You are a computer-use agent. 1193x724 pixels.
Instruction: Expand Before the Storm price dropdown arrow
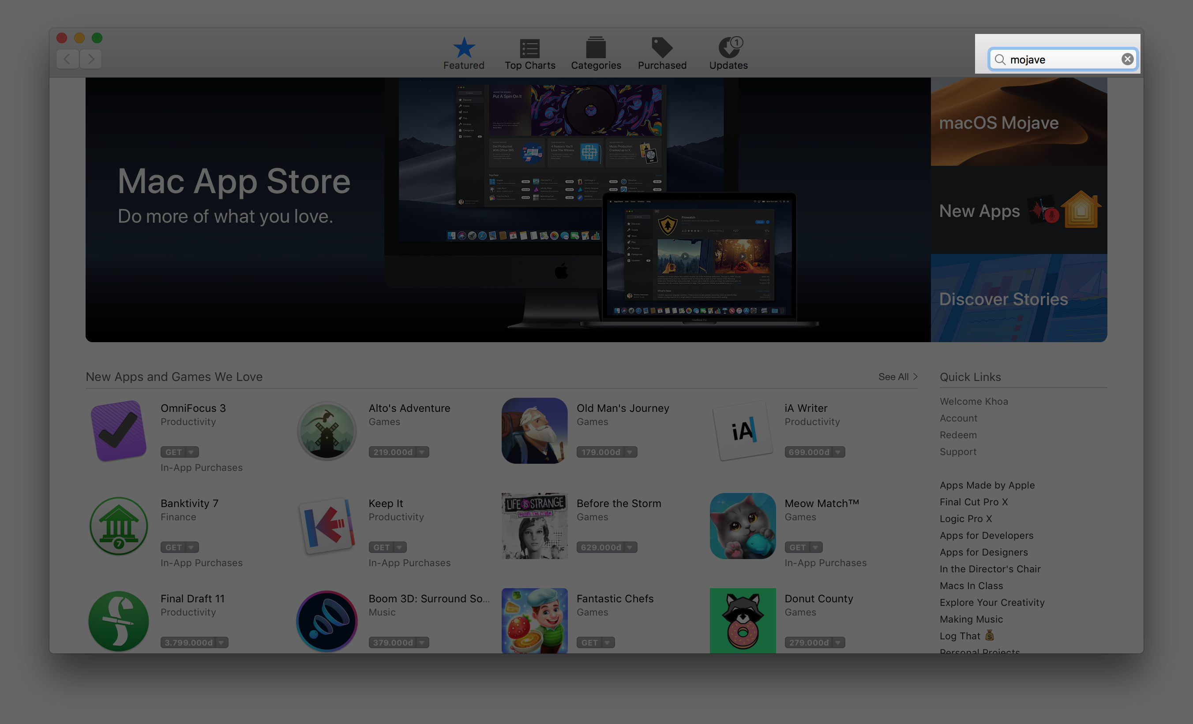click(630, 547)
